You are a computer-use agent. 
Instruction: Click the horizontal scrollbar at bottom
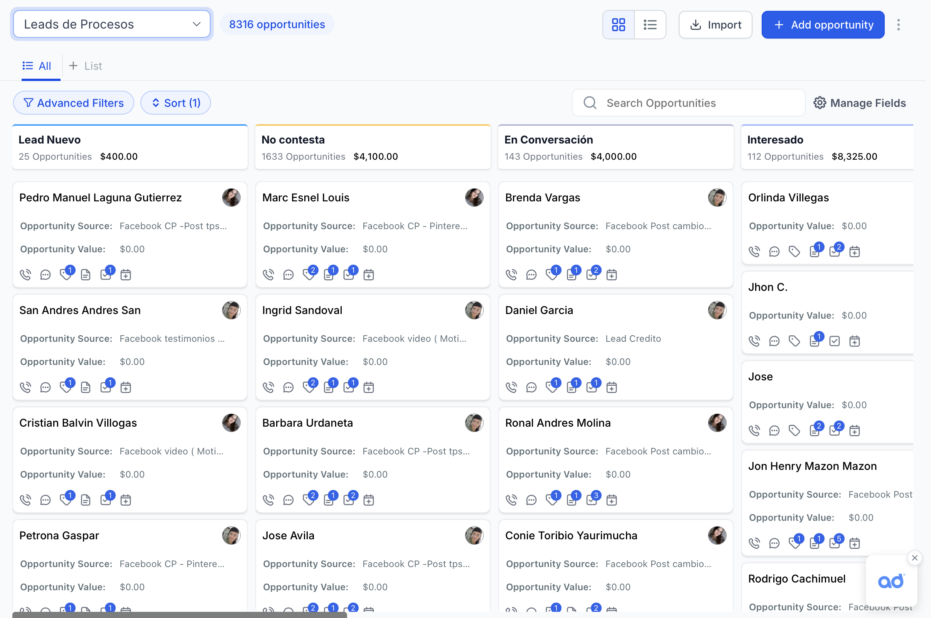pyautogui.click(x=180, y=615)
